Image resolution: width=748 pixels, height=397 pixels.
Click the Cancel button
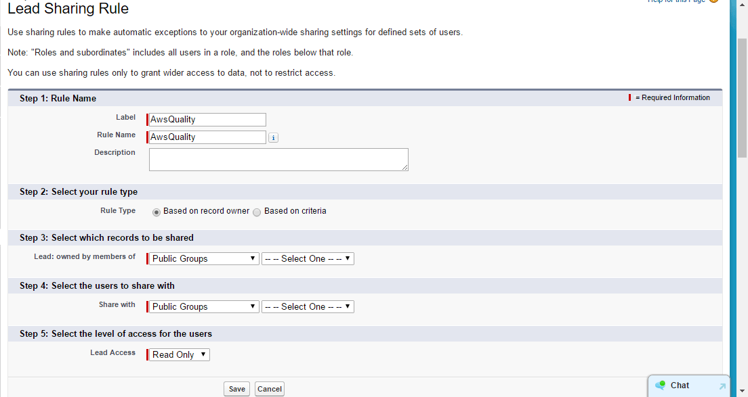[269, 389]
